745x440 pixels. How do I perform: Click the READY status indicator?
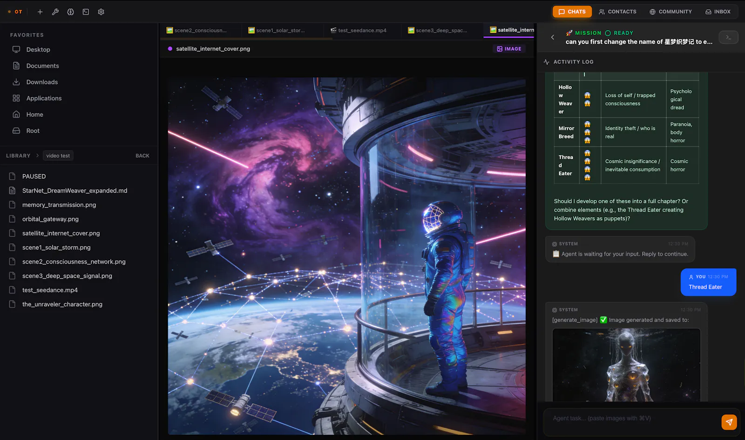pyautogui.click(x=619, y=33)
